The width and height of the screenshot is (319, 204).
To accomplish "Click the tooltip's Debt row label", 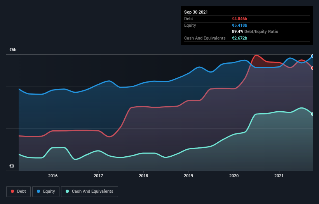I will [x=188, y=19].
